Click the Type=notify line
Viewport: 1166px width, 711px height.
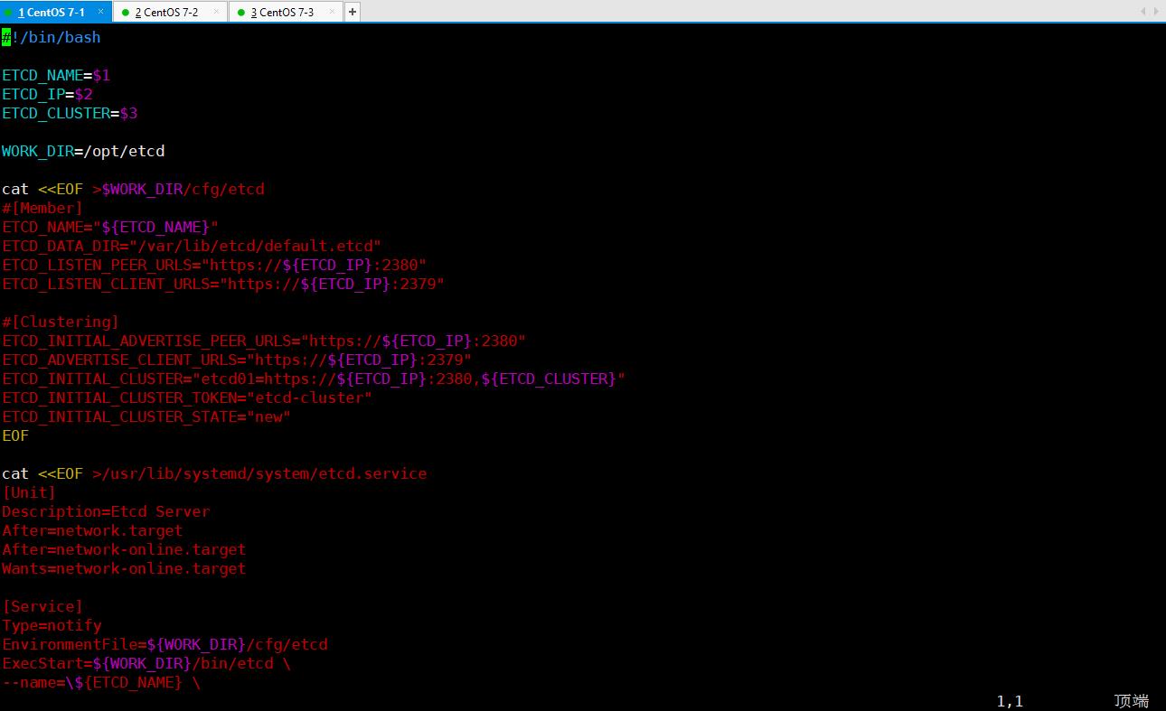tap(52, 625)
